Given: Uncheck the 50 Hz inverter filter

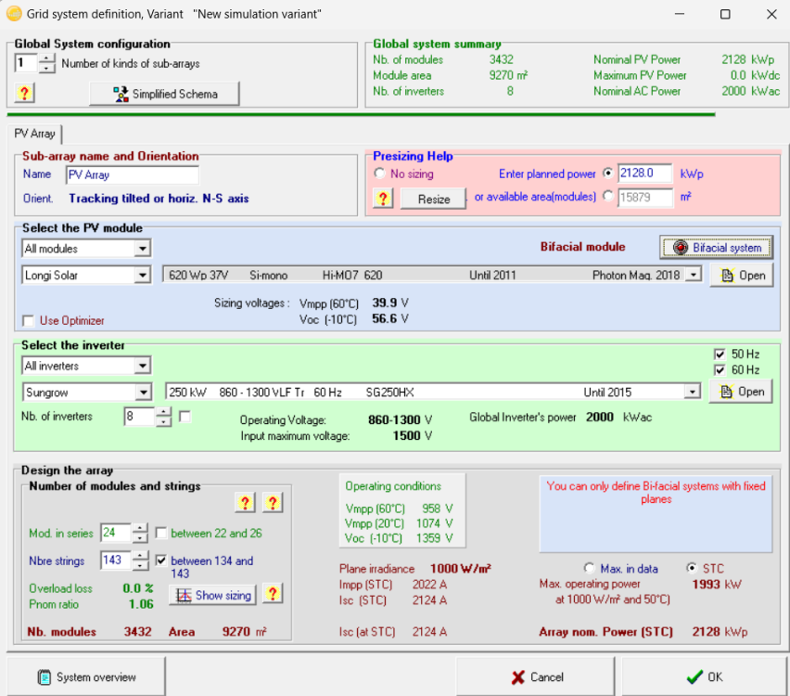Looking at the screenshot, I should click(x=720, y=354).
